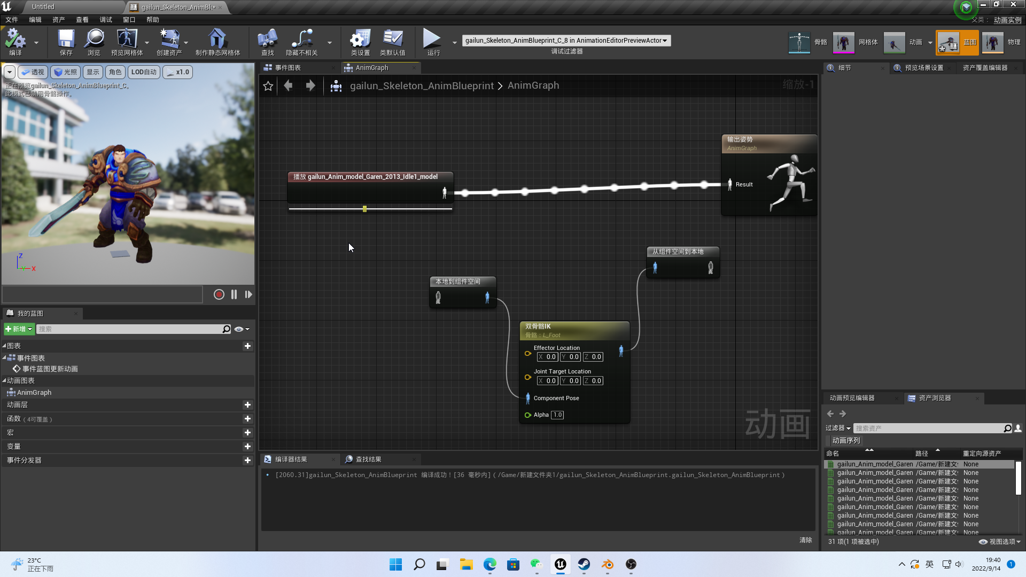Open playback speed x1.0 menu

coord(177,72)
